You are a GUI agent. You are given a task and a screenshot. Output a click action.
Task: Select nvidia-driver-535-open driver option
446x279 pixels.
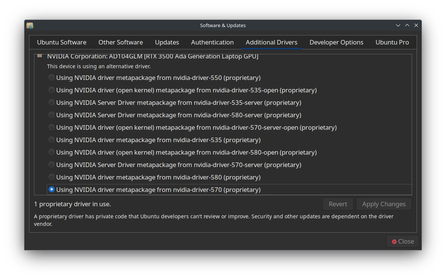(52, 90)
